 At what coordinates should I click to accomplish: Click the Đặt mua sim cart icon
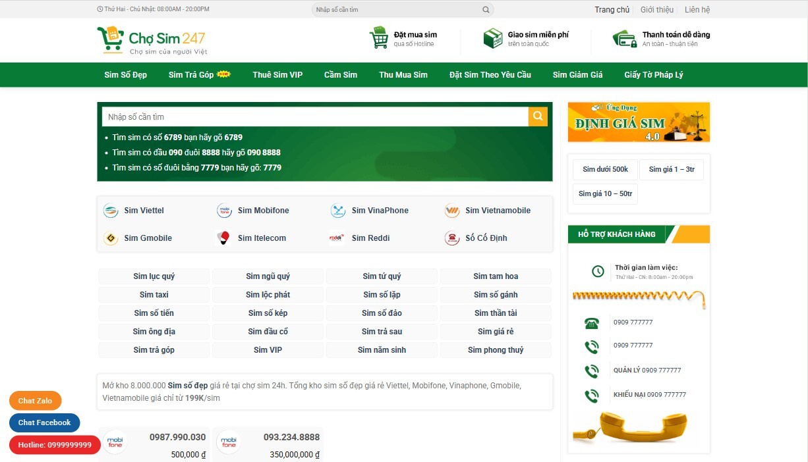point(379,38)
